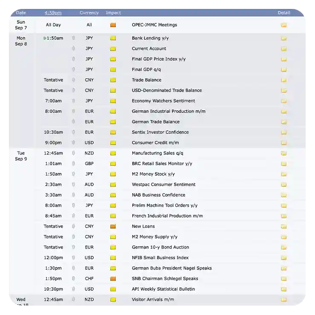Open detail folder for Consumer Credit m/m
315x315 pixels.
(x=283, y=143)
